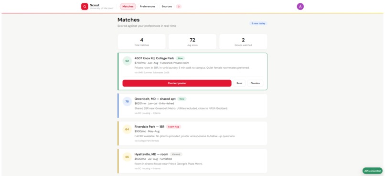Select the Total matches stat card
Image resolution: width=385 pixels, height=176 pixels.
(142, 42)
